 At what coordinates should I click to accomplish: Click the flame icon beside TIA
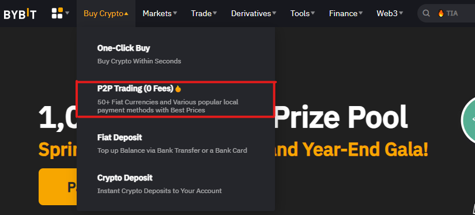441,13
